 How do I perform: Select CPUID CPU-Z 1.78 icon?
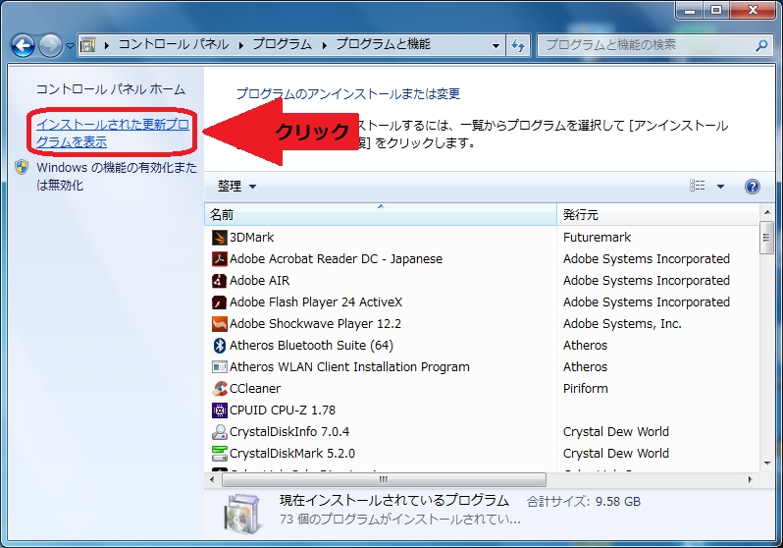pos(219,410)
